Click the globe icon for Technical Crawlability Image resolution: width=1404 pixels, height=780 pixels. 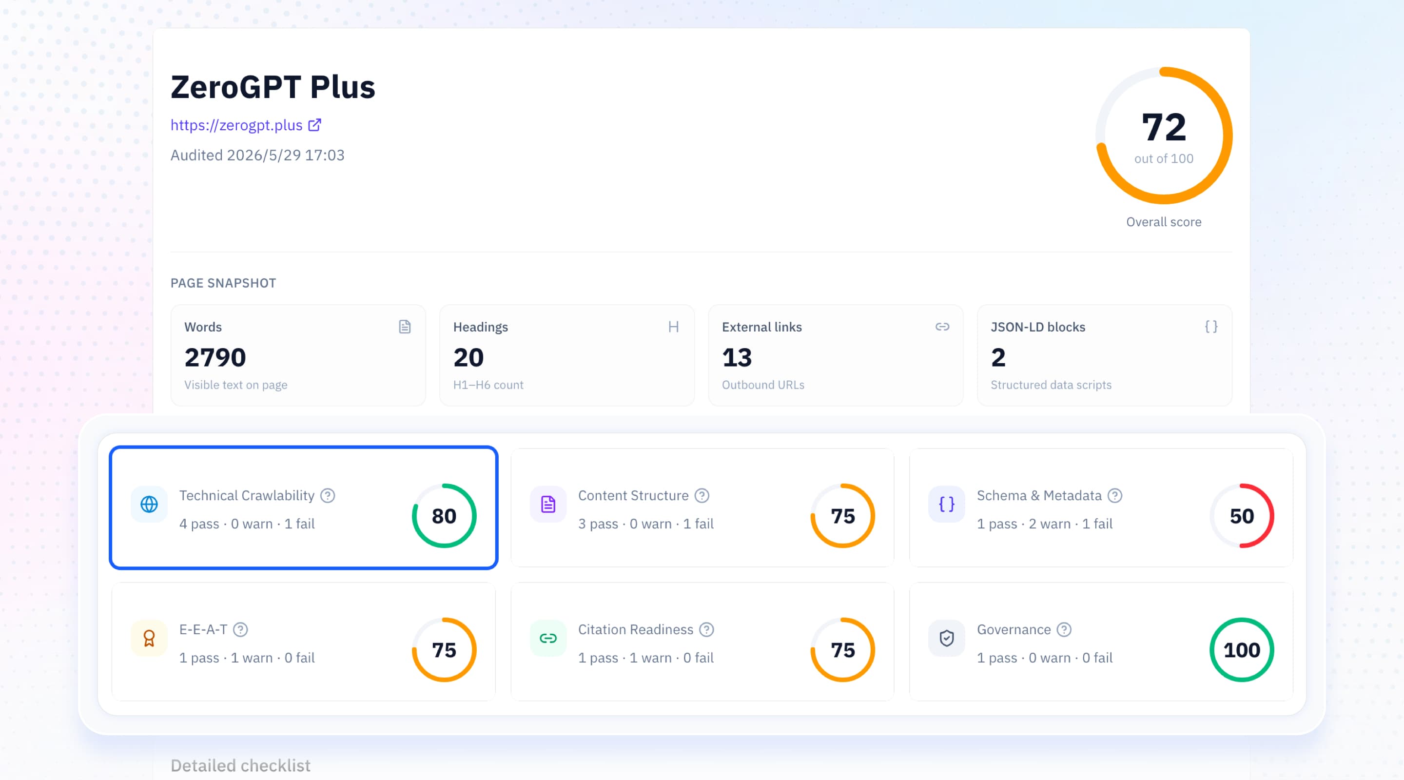(x=149, y=504)
